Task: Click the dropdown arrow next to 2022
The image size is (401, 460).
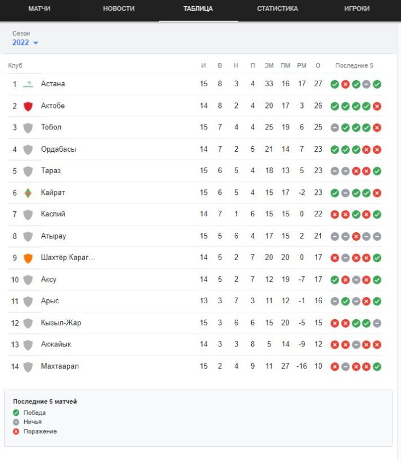Action: 36,43
